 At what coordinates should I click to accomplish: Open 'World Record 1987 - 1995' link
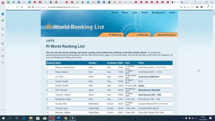point(150,95)
